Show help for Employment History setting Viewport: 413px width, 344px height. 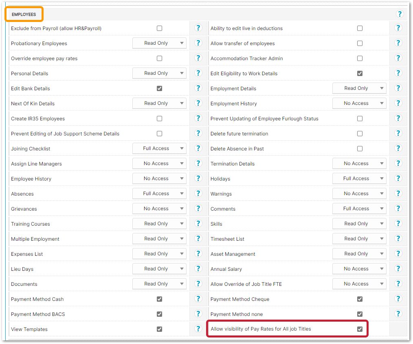pos(398,103)
